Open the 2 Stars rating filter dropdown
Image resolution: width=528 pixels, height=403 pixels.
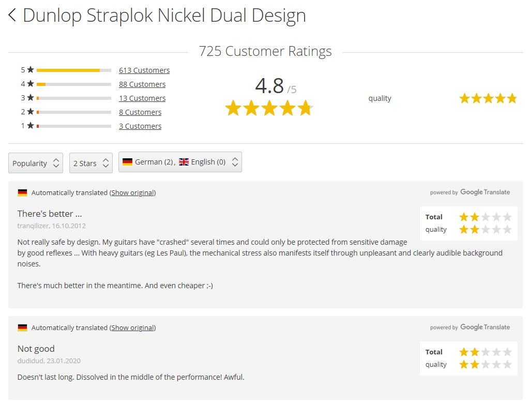[91, 163]
